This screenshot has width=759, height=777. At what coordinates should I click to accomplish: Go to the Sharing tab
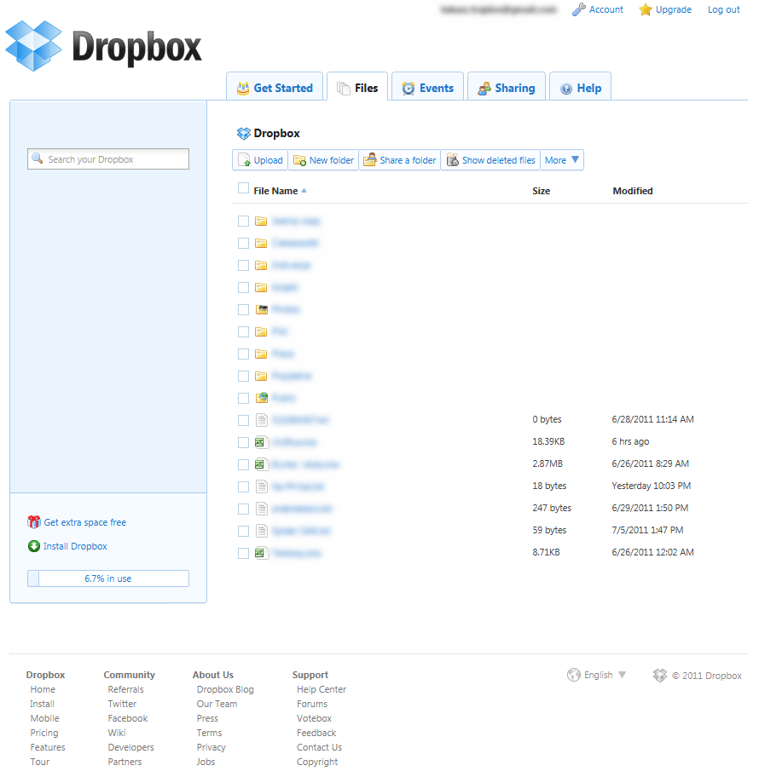[507, 87]
